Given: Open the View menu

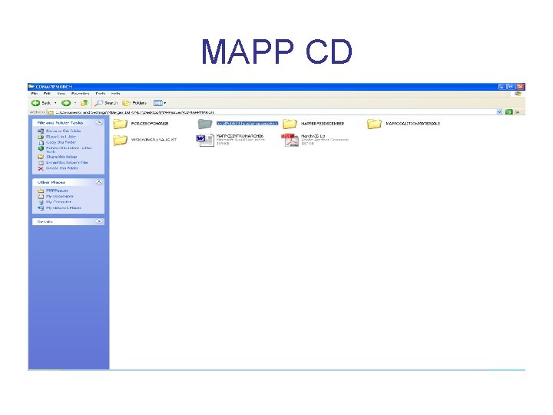Looking at the screenshot, I should pyautogui.click(x=61, y=94).
